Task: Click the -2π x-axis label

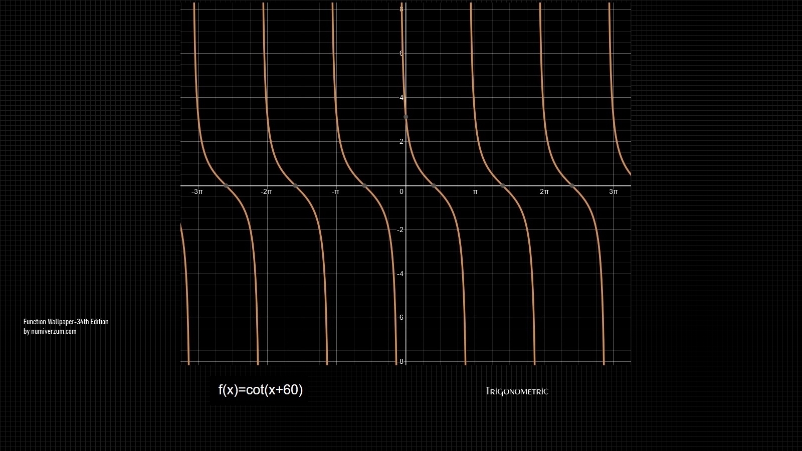Action: [x=266, y=192]
